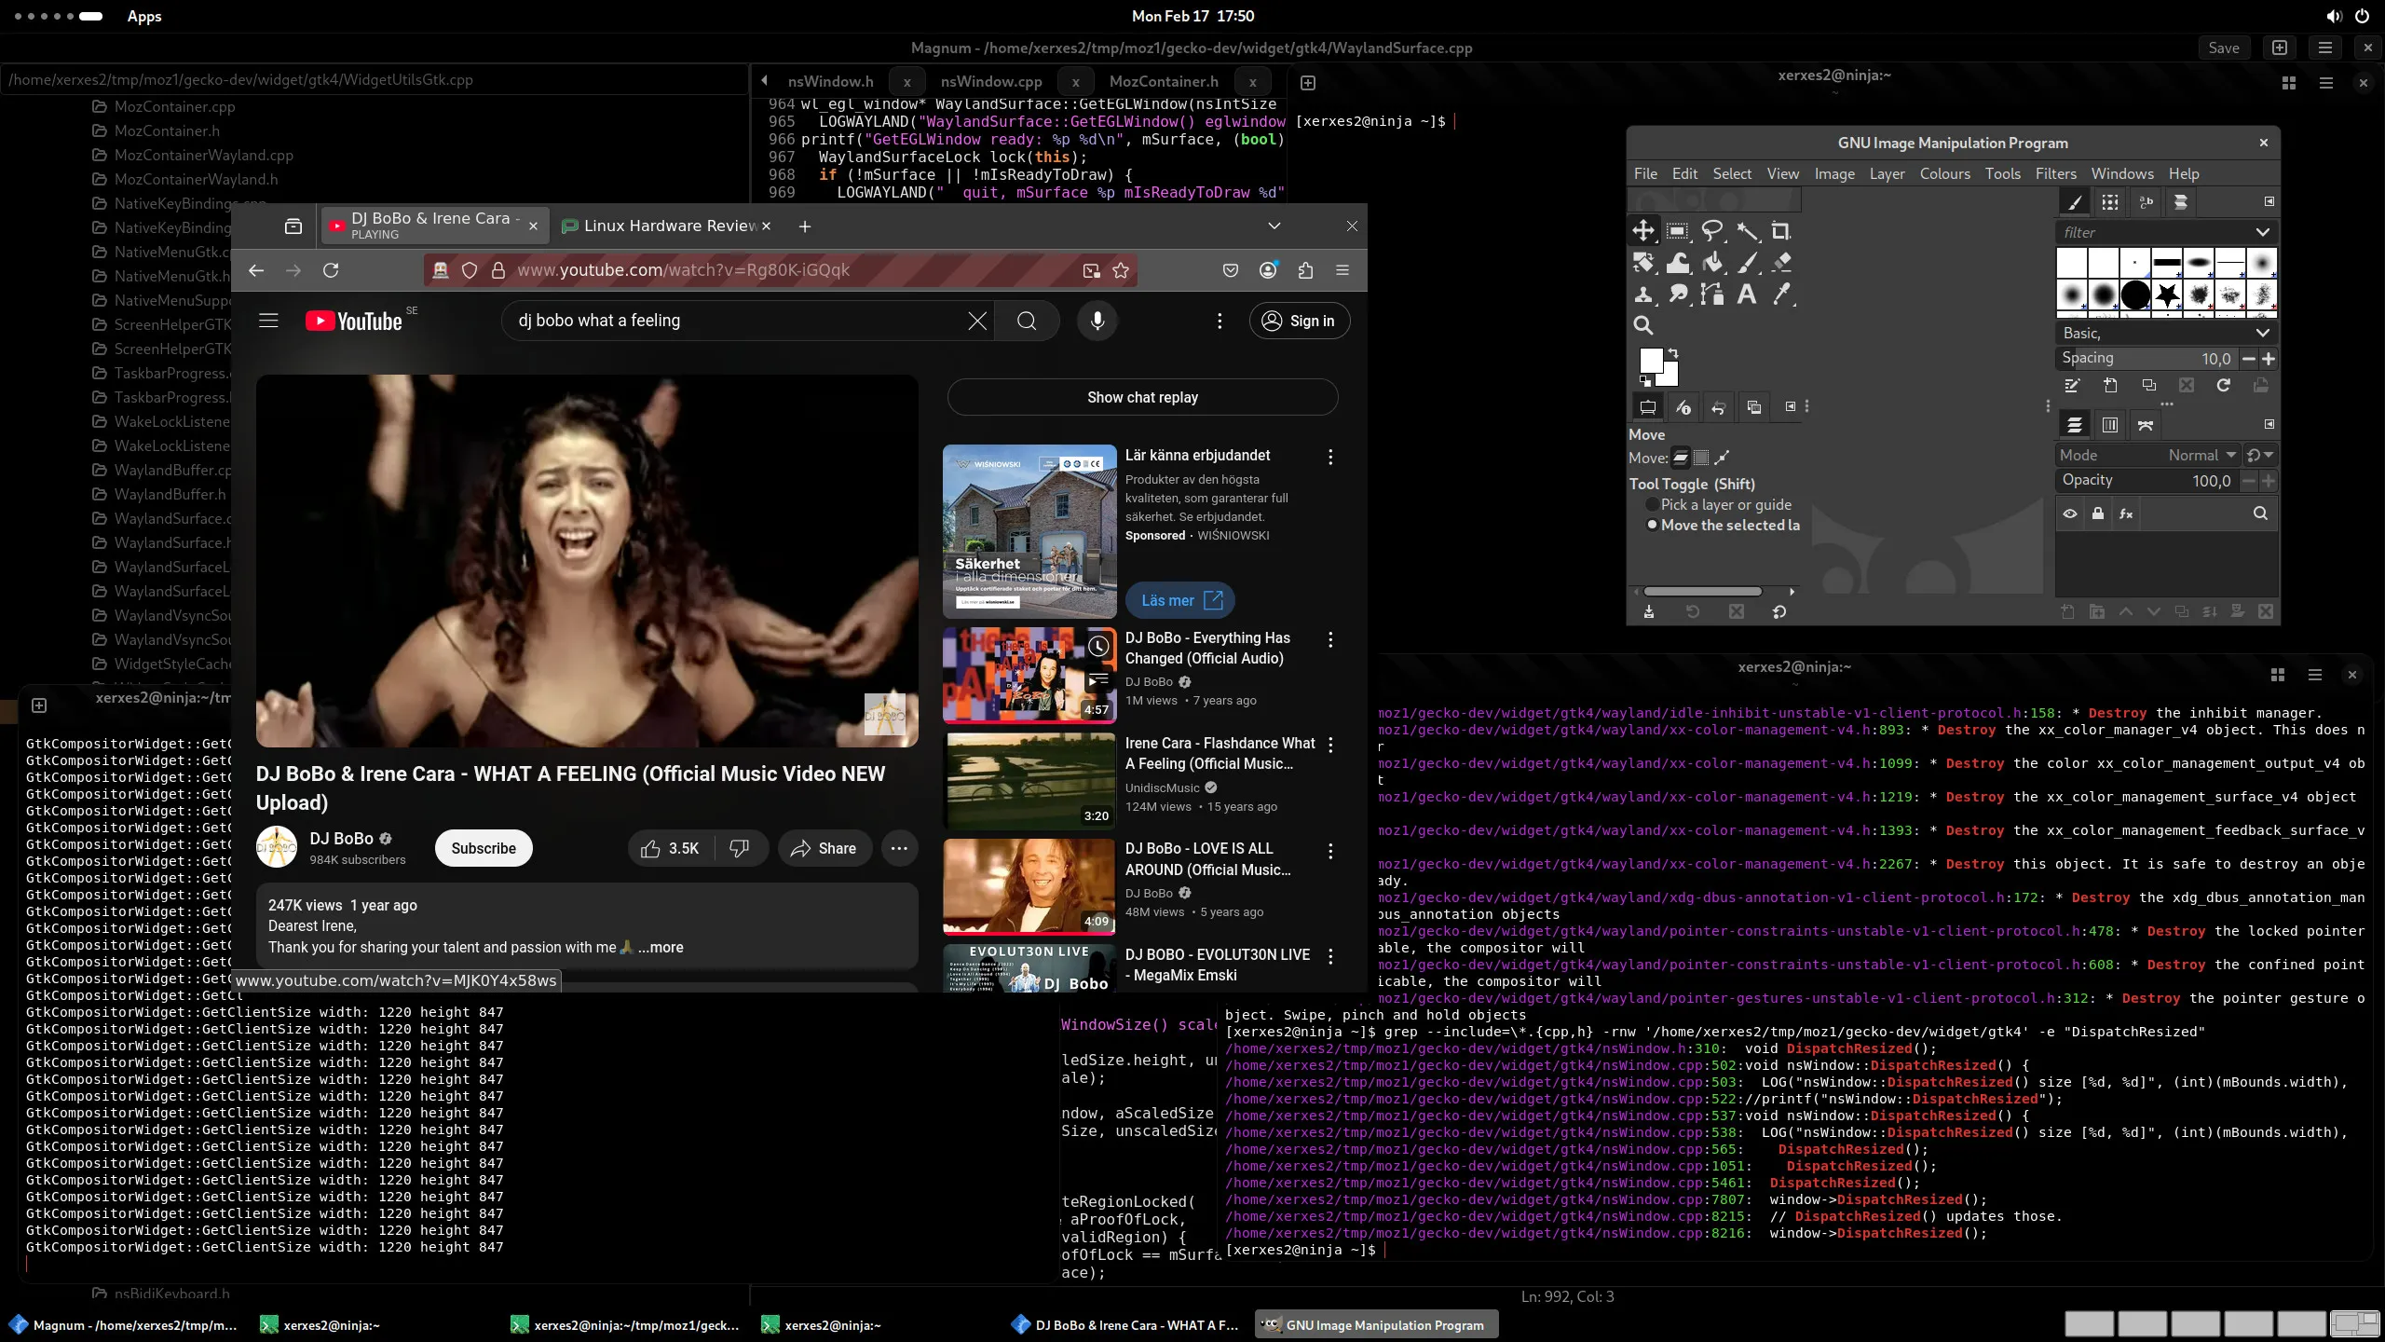
Task: Click the YouTube 'Sign in' button
Action: pyautogui.click(x=1299, y=321)
